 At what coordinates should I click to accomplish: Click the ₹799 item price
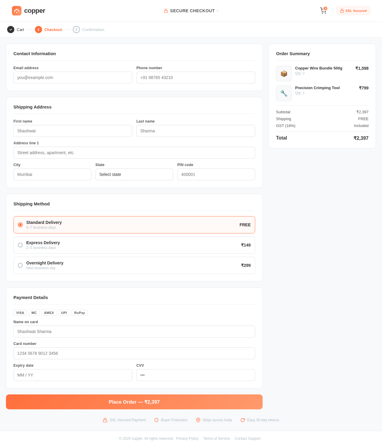click(364, 88)
